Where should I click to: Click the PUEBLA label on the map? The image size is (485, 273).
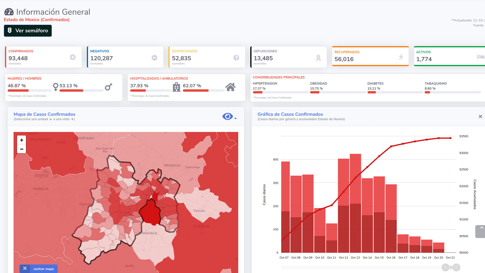201,226
